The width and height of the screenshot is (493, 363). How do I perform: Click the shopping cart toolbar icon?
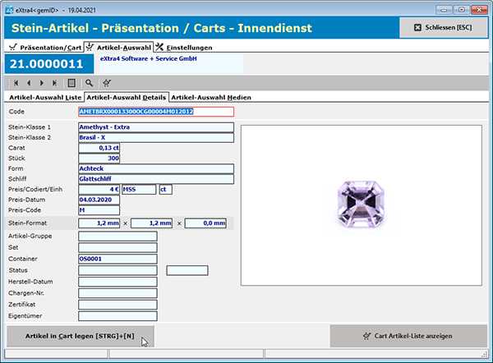(107, 83)
